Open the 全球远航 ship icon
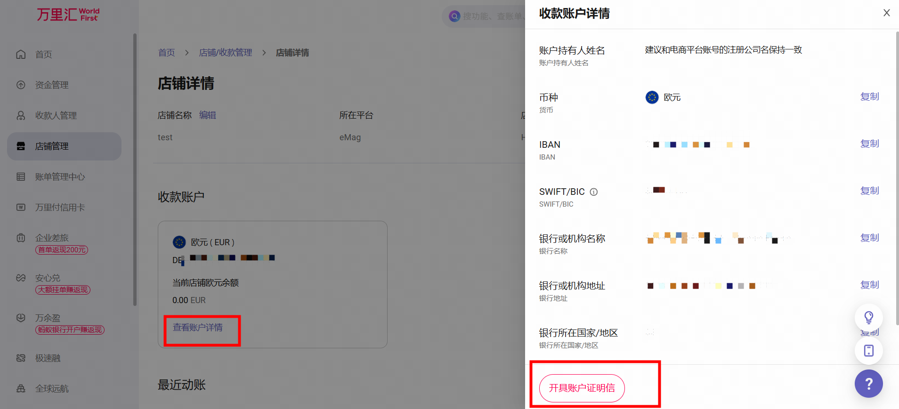 point(21,388)
